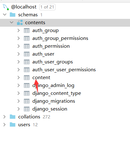This screenshot has height=141, width=130.
Task: Select the collations node label
Action: pyautogui.click(x=29, y=117)
